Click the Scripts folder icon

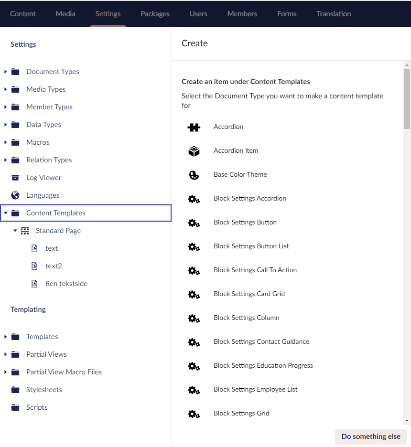pos(15,407)
